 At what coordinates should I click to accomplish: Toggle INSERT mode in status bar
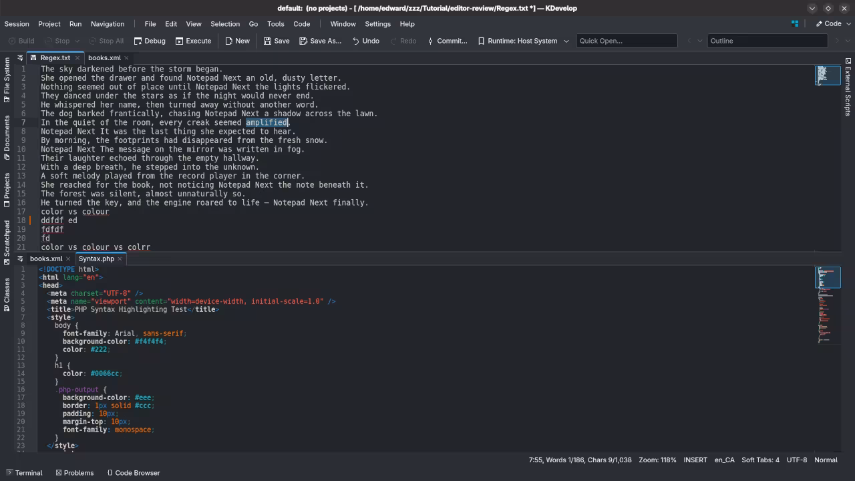coord(695,460)
